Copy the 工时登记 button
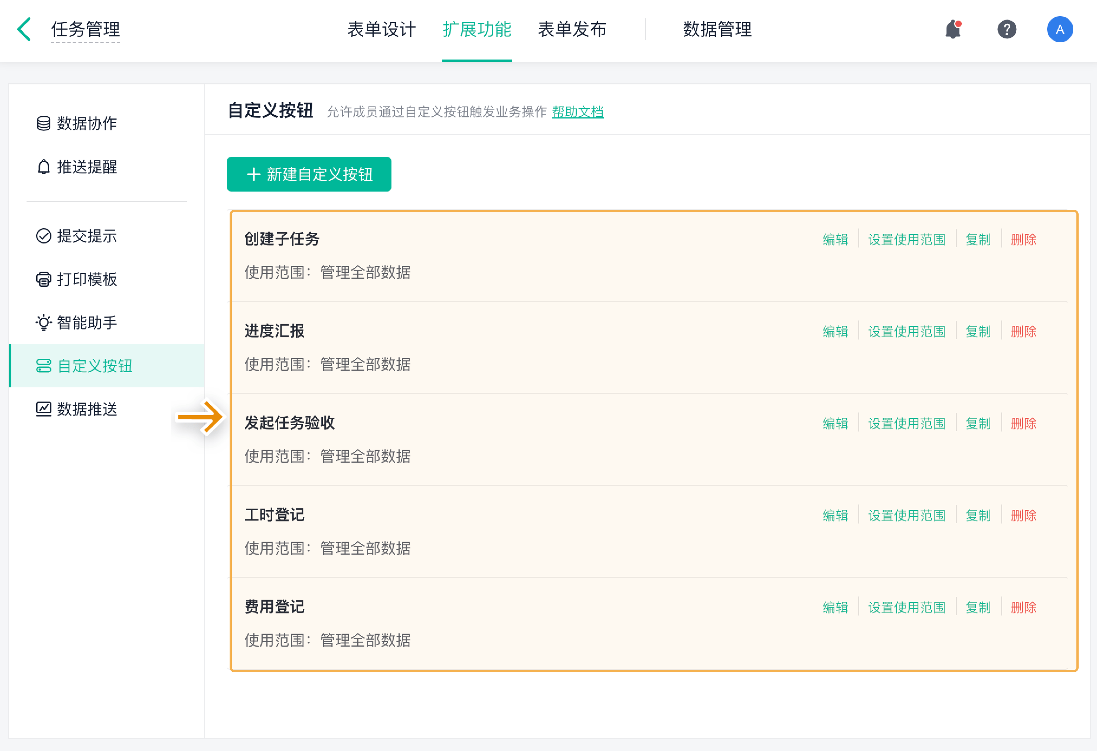This screenshot has width=1097, height=751. (978, 516)
